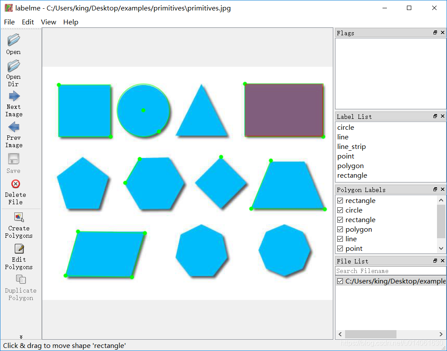Viewport: 447px width, 351px height.
Task: Uncheck the second rectangle polygon label
Action: click(340, 219)
